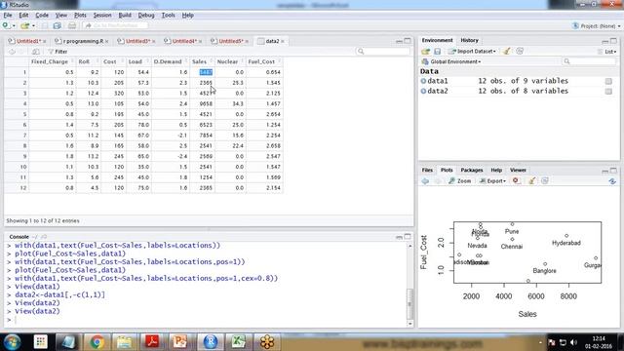The image size is (624, 351).
Task: Click the publish icon in Plots pane
Action: (x=612, y=181)
